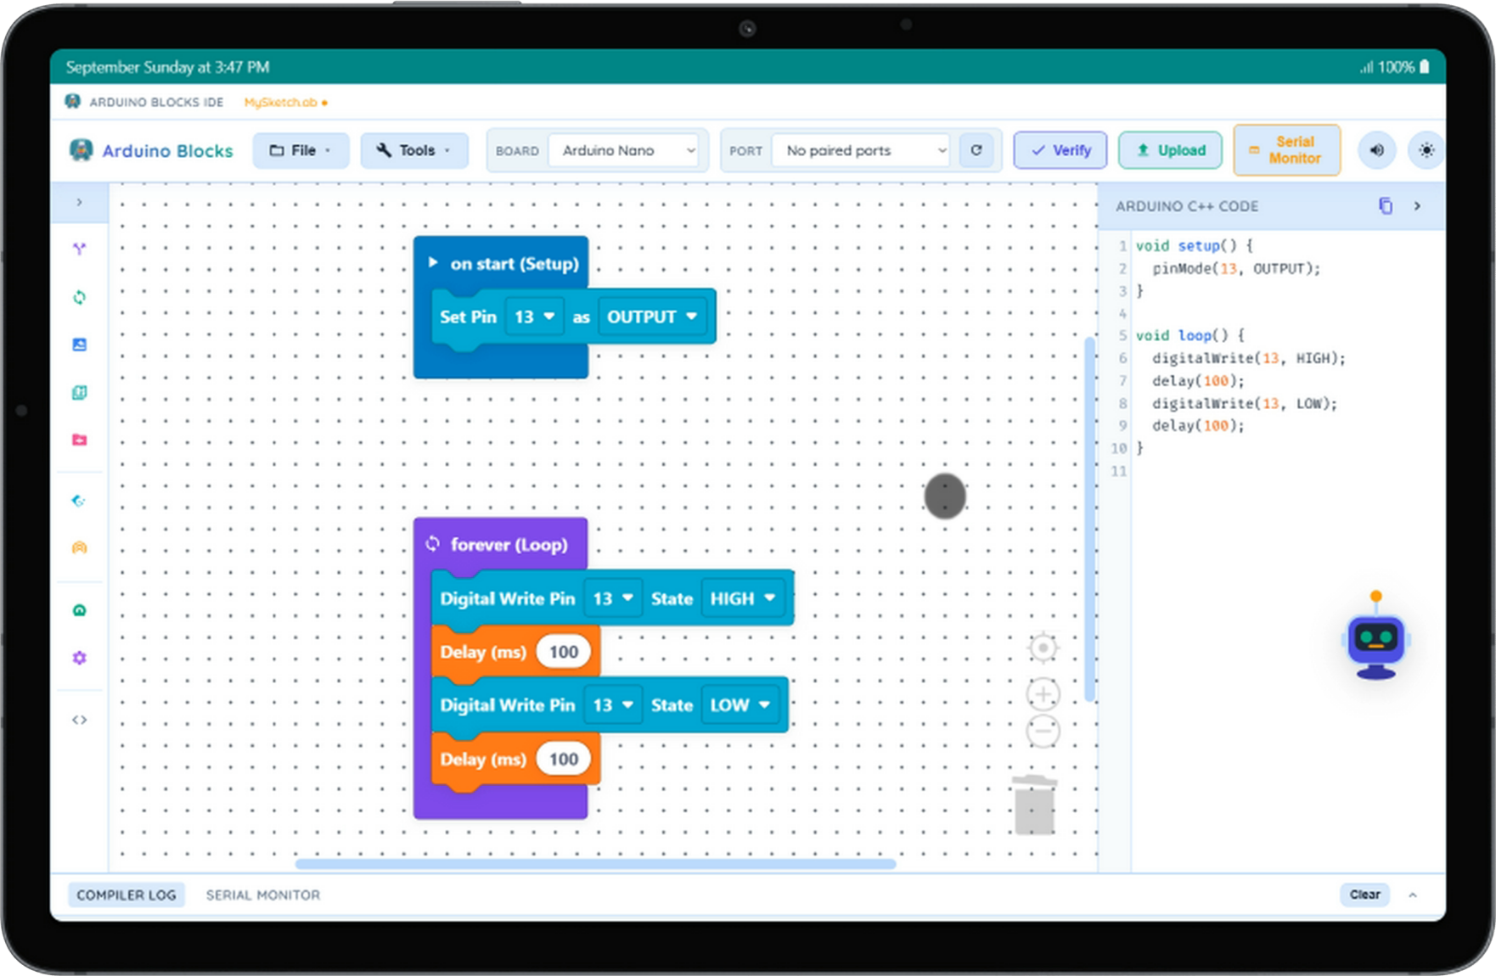Click the battery icon in status bar
This screenshot has width=1496, height=976.
1425,66
